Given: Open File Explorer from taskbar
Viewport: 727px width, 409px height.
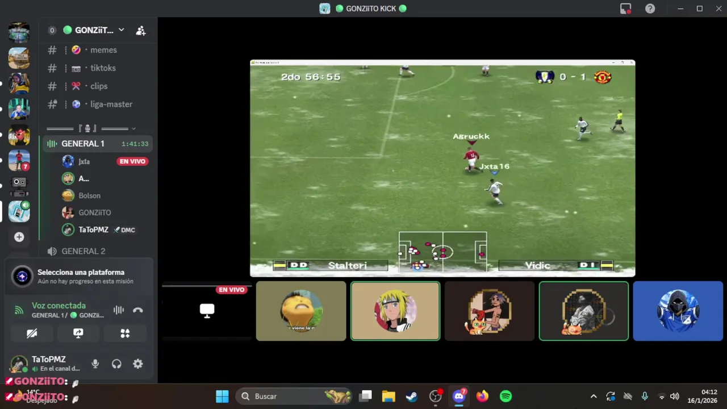Looking at the screenshot, I should click(x=388, y=397).
